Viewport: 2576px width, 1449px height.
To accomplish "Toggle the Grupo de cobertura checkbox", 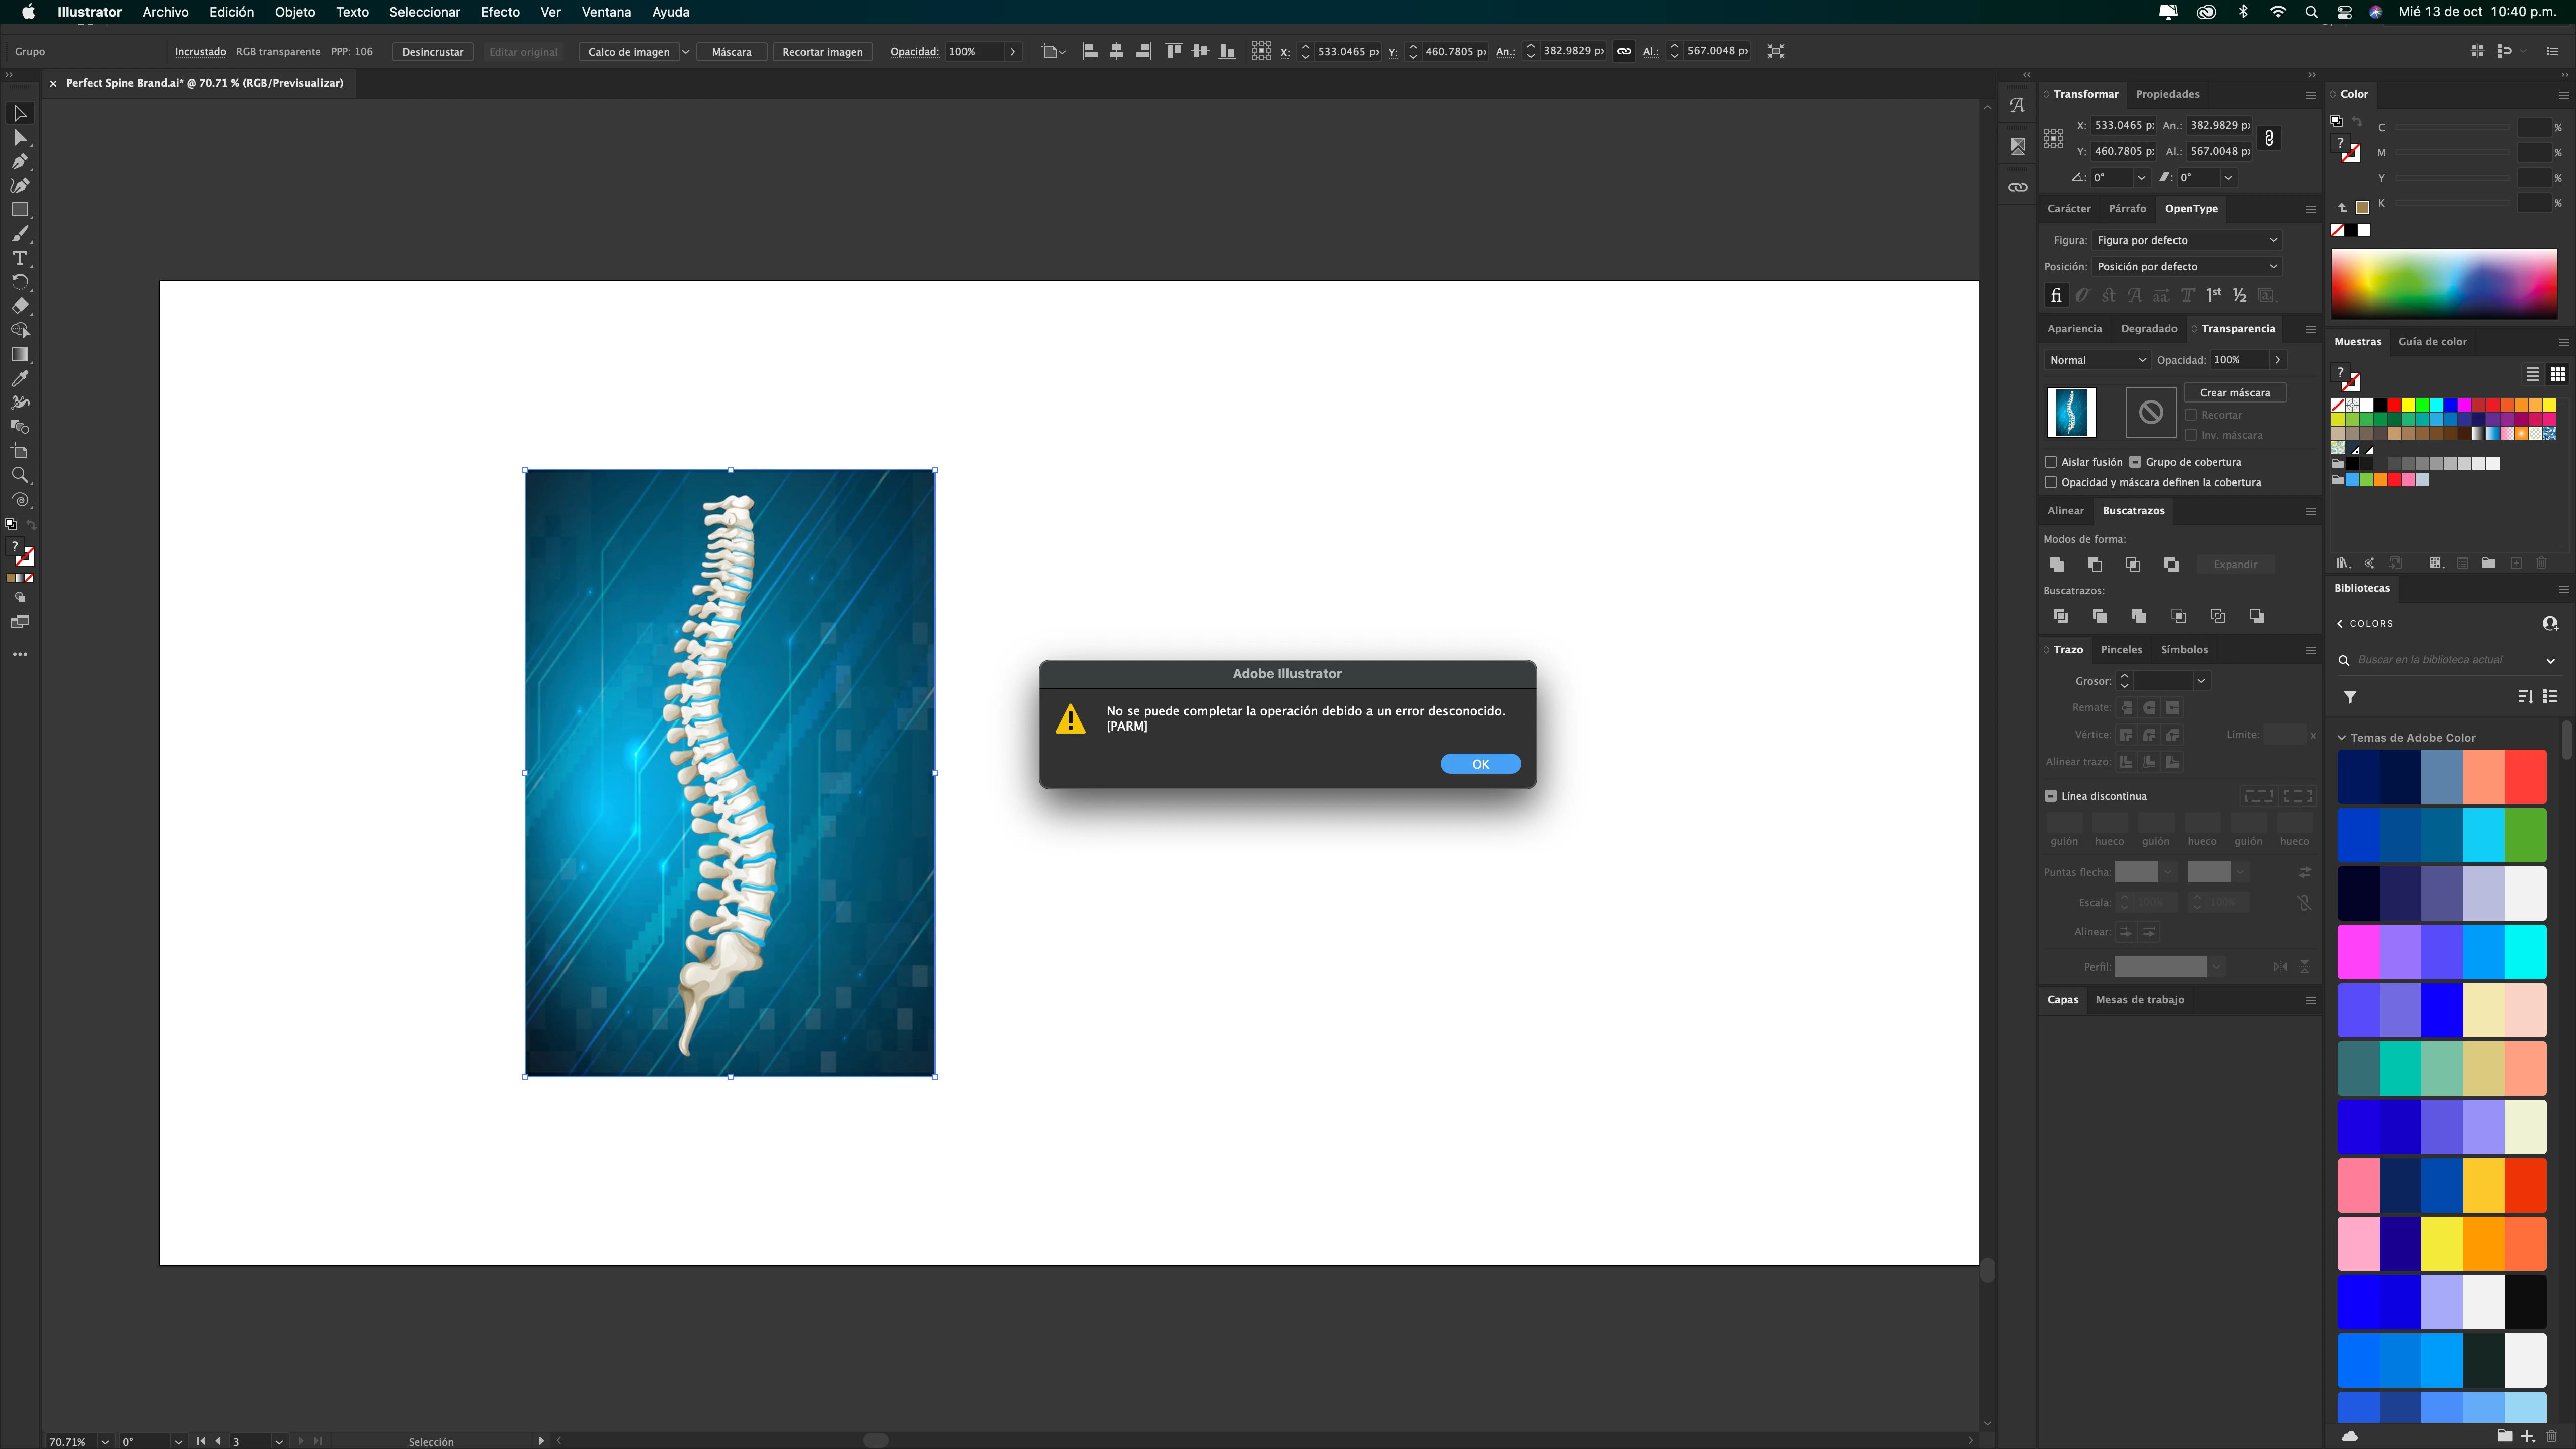I will (2135, 462).
